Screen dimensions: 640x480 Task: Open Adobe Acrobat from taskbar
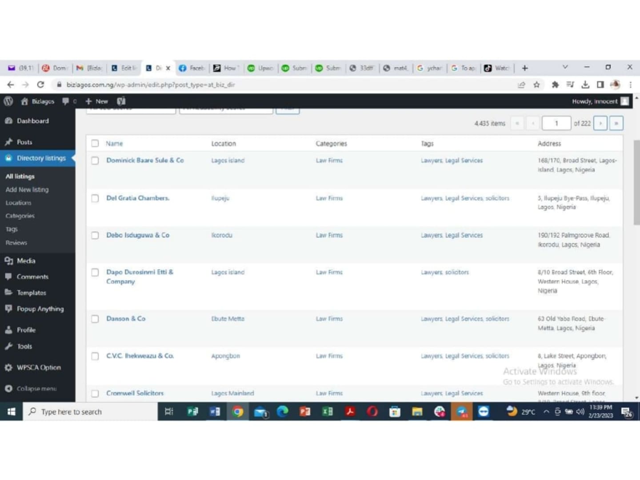point(350,412)
